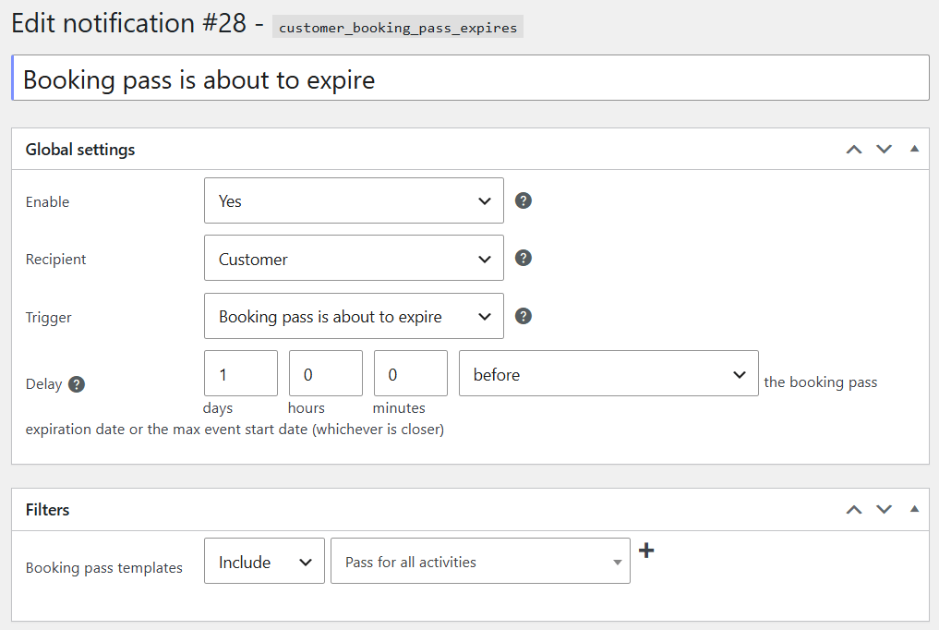Move Filters panel down
The width and height of the screenshot is (939, 630).
pyautogui.click(x=884, y=510)
